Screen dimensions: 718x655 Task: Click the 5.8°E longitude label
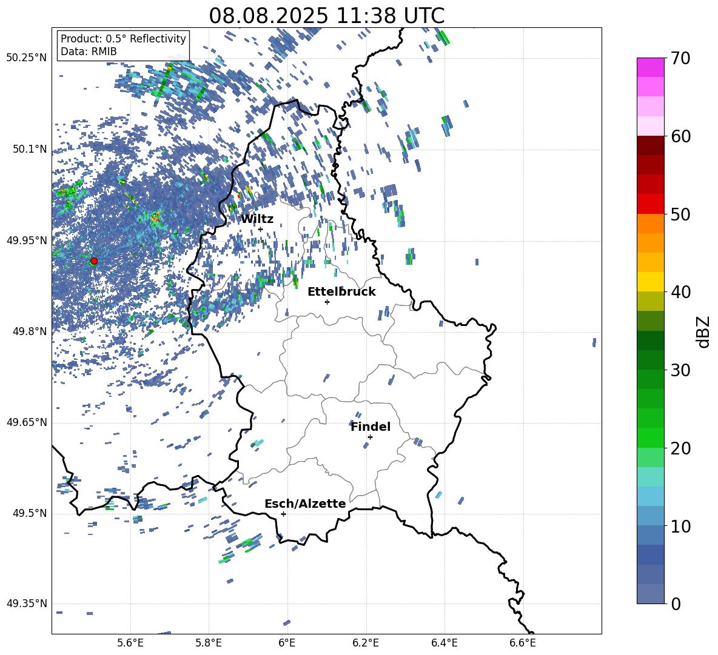pyautogui.click(x=209, y=643)
